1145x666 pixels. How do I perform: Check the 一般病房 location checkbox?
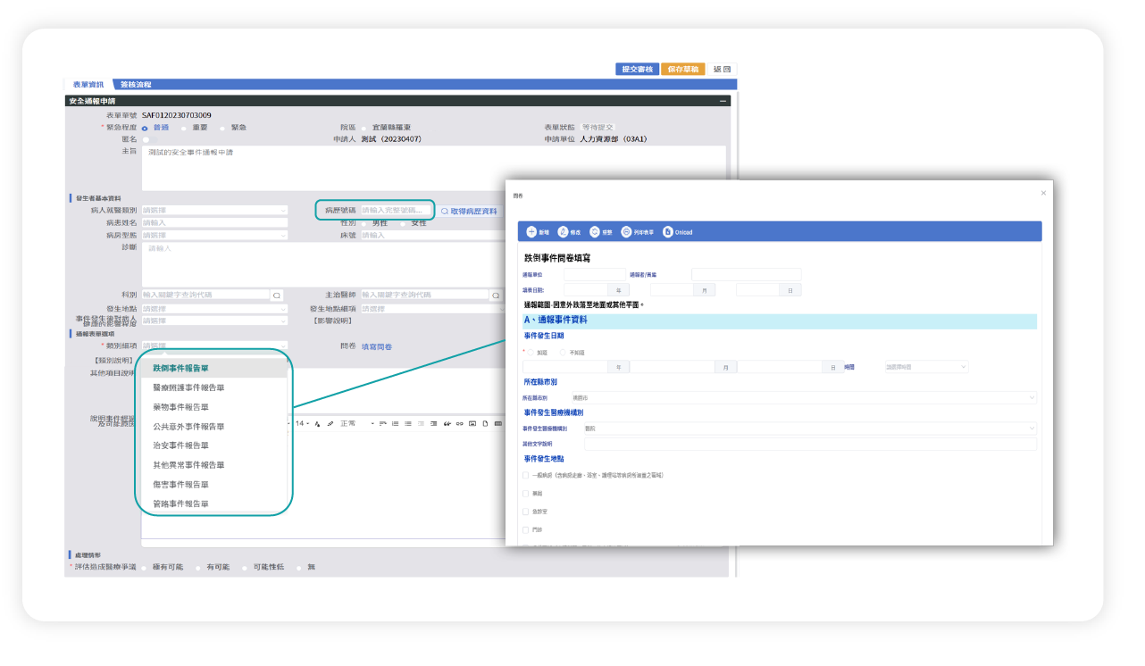point(526,476)
